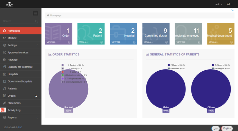Click '0 Criminal procedure' legend text
Viewport: 238px width, 131px height.
click(76, 82)
